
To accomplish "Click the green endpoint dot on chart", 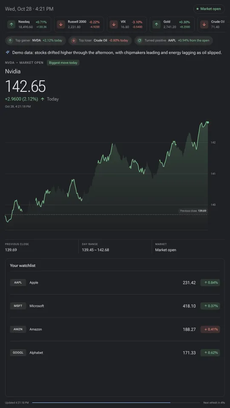I will (x=207, y=122).
